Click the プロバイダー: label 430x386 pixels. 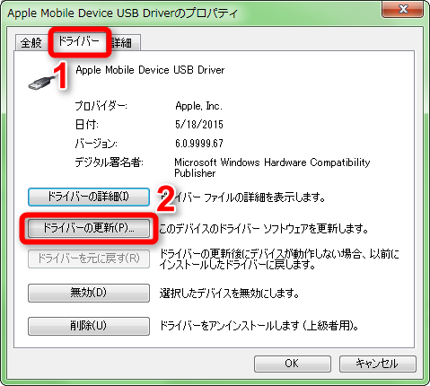point(101,106)
